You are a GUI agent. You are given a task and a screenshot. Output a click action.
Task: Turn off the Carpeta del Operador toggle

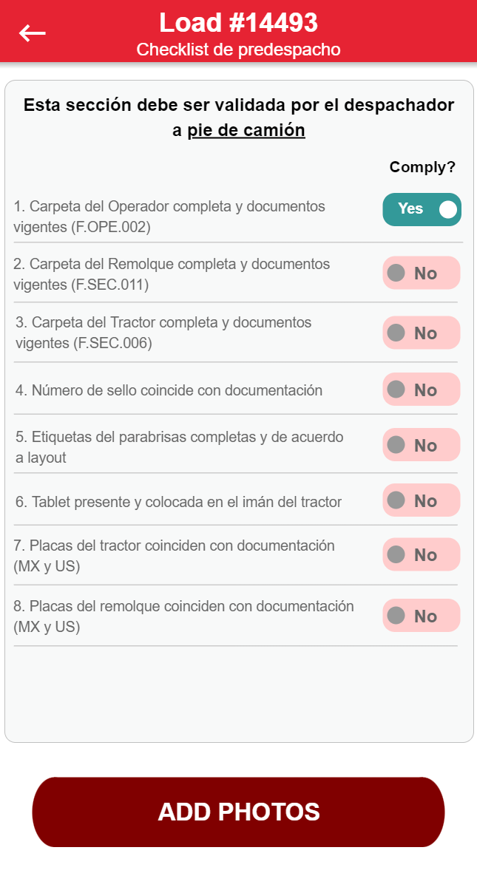coord(422,209)
